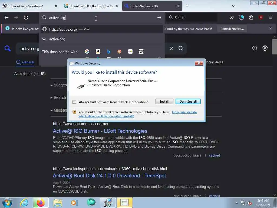Open the list all tabs dropdown

pos(233,6)
